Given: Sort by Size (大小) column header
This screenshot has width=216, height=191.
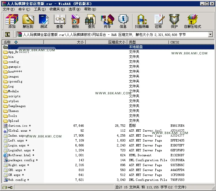Looking at the screenshot, I should (65, 42).
